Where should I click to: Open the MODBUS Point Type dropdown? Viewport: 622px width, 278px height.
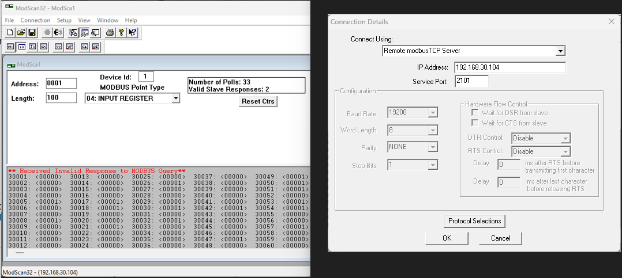pos(175,98)
